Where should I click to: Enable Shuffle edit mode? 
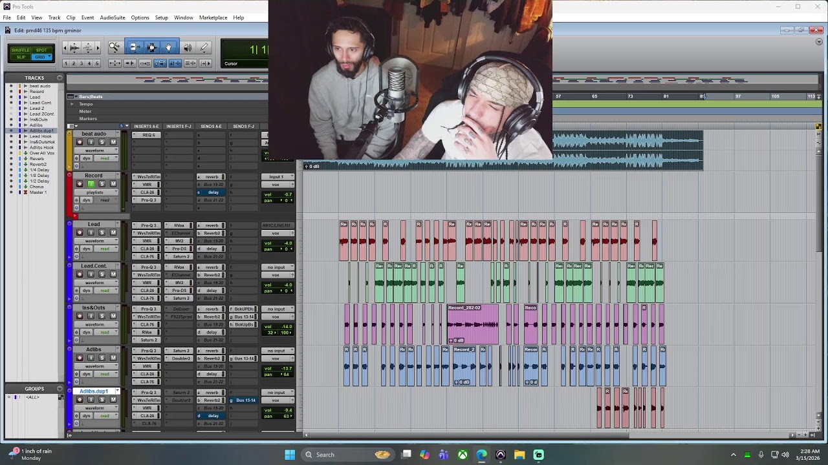tap(20, 50)
